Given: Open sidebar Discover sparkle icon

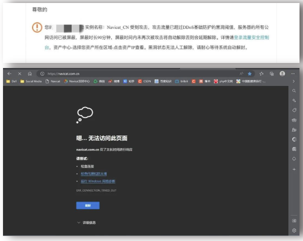Looking at the screenshot, I should (x=294, y=100).
